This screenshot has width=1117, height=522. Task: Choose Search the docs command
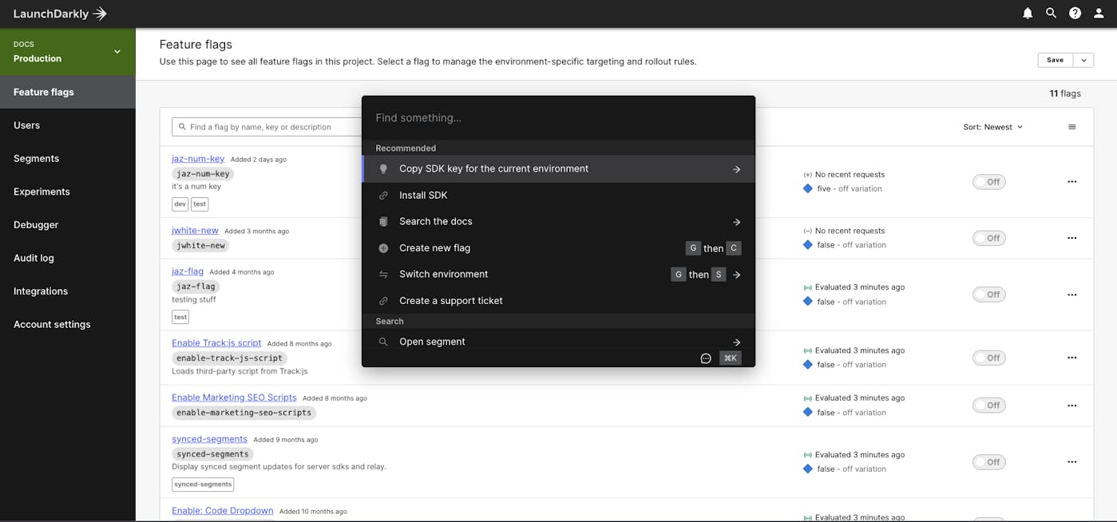coord(558,222)
